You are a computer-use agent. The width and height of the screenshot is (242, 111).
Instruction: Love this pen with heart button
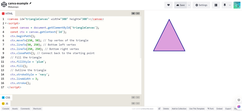[168, 5]
